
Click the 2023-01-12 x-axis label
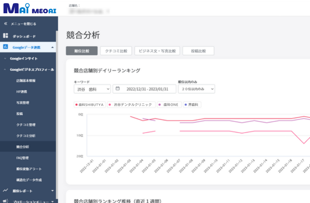(x=235, y=166)
